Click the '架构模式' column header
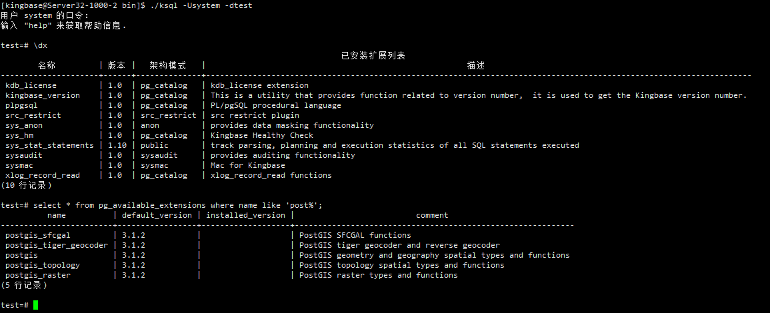770x313 pixels. (168, 65)
